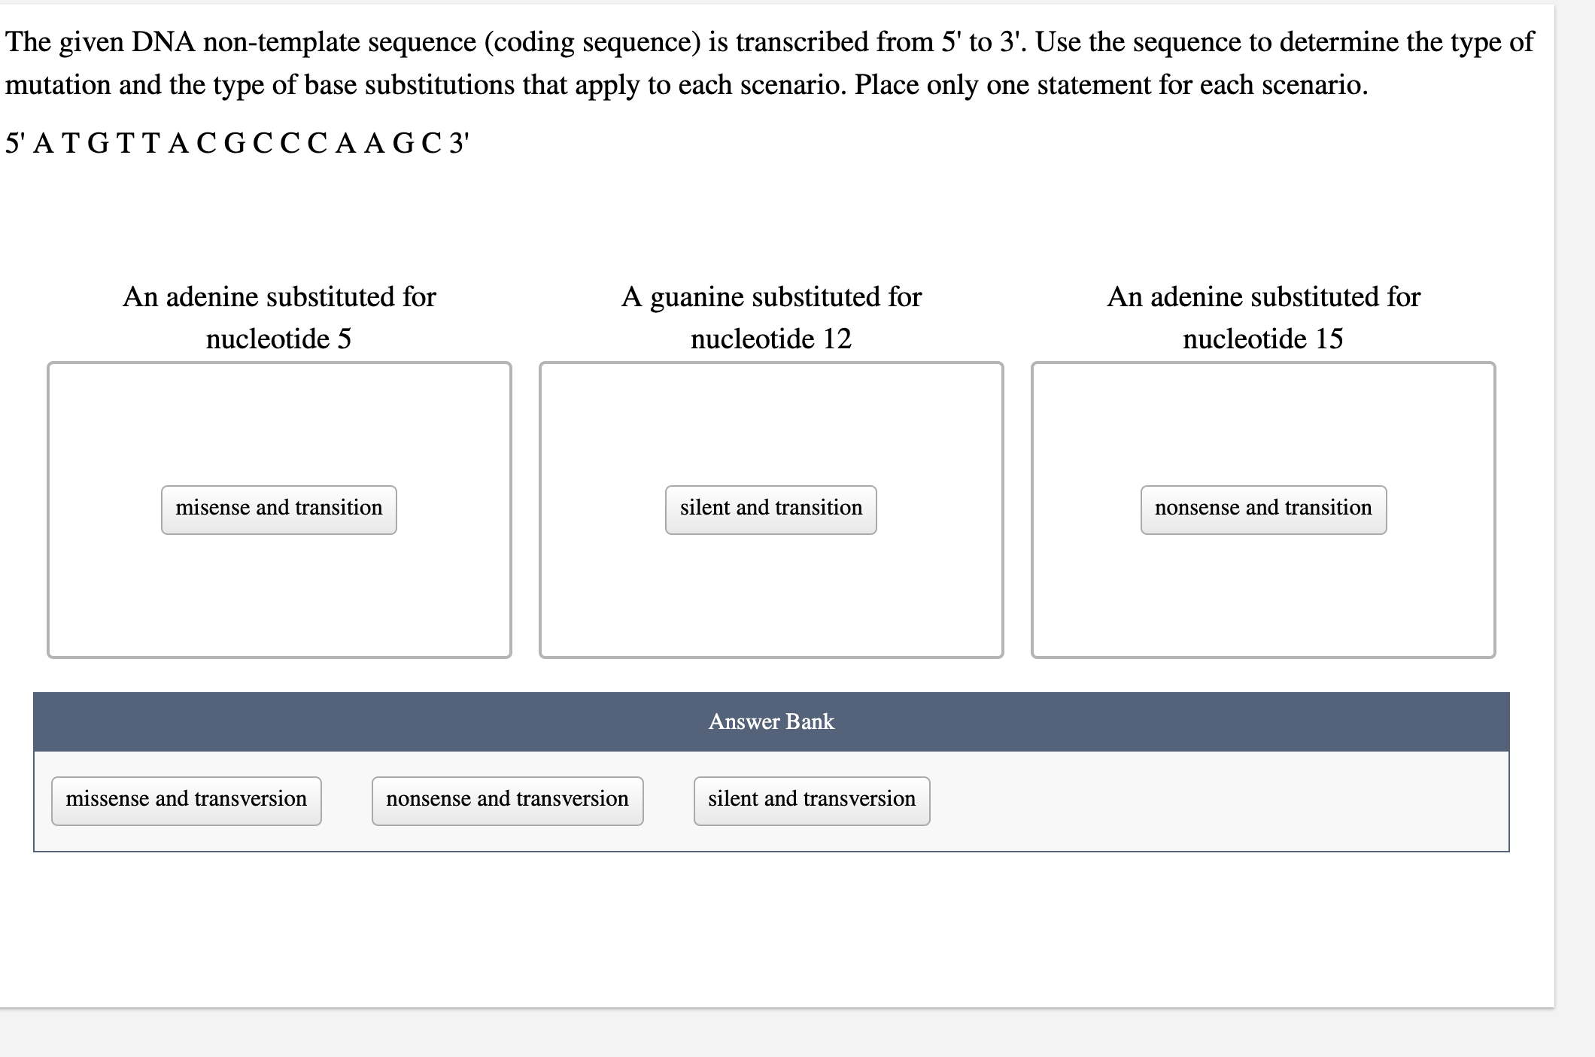This screenshot has height=1057, width=1595.
Task: Pick "missense and transversion" from the Answer Bank
Action: pos(186,799)
